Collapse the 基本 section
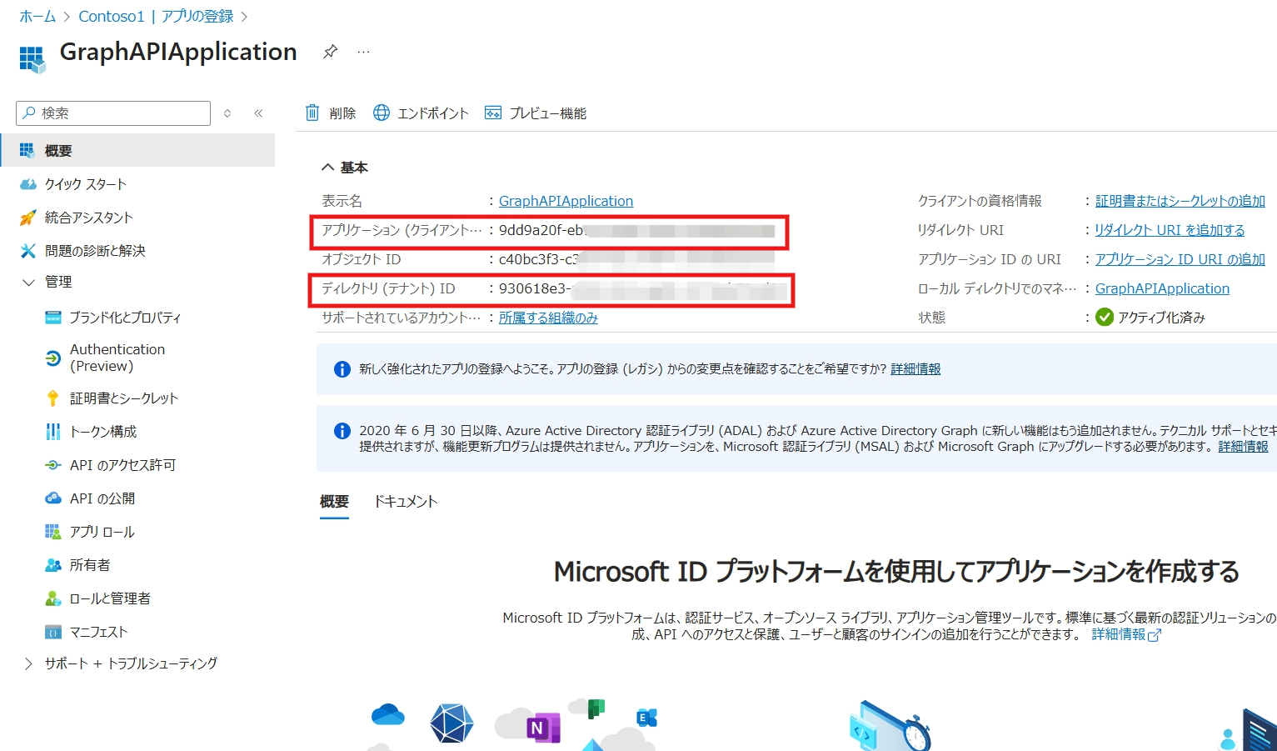Screen dimensions: 1277x751 pyautogui.click(x=327, y=167)
